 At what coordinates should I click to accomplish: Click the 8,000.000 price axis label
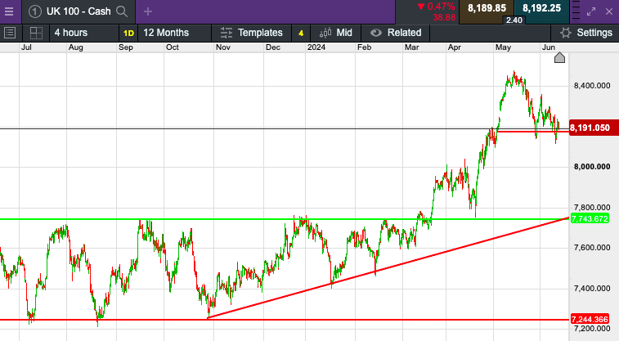tap(592, 167)
